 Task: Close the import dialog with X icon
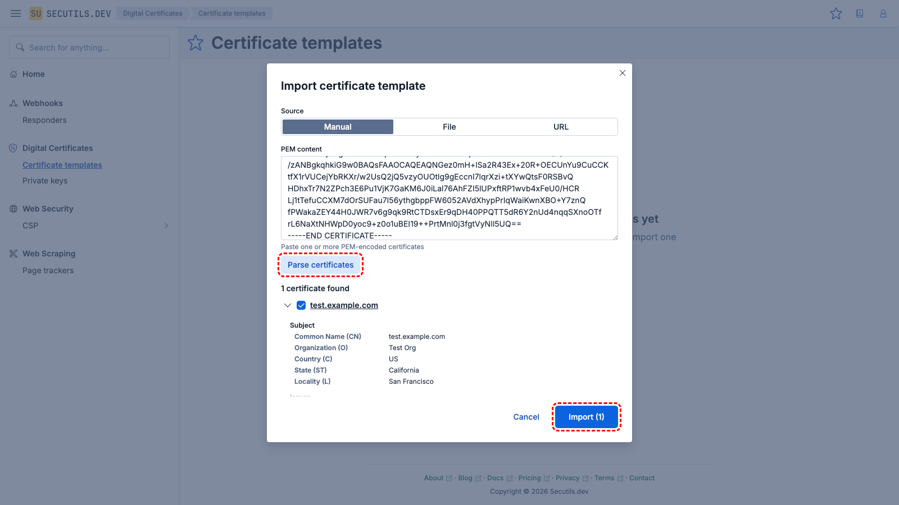click(623, 73)
